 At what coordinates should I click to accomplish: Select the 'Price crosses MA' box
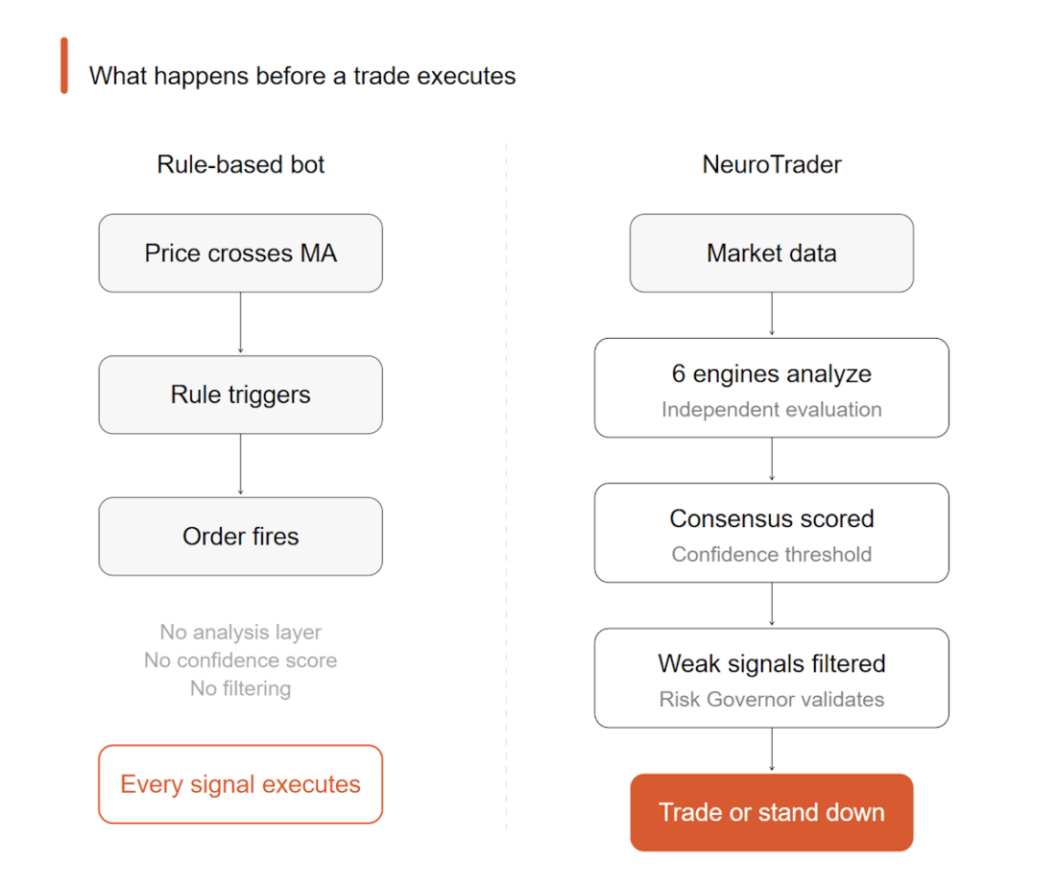241,253
